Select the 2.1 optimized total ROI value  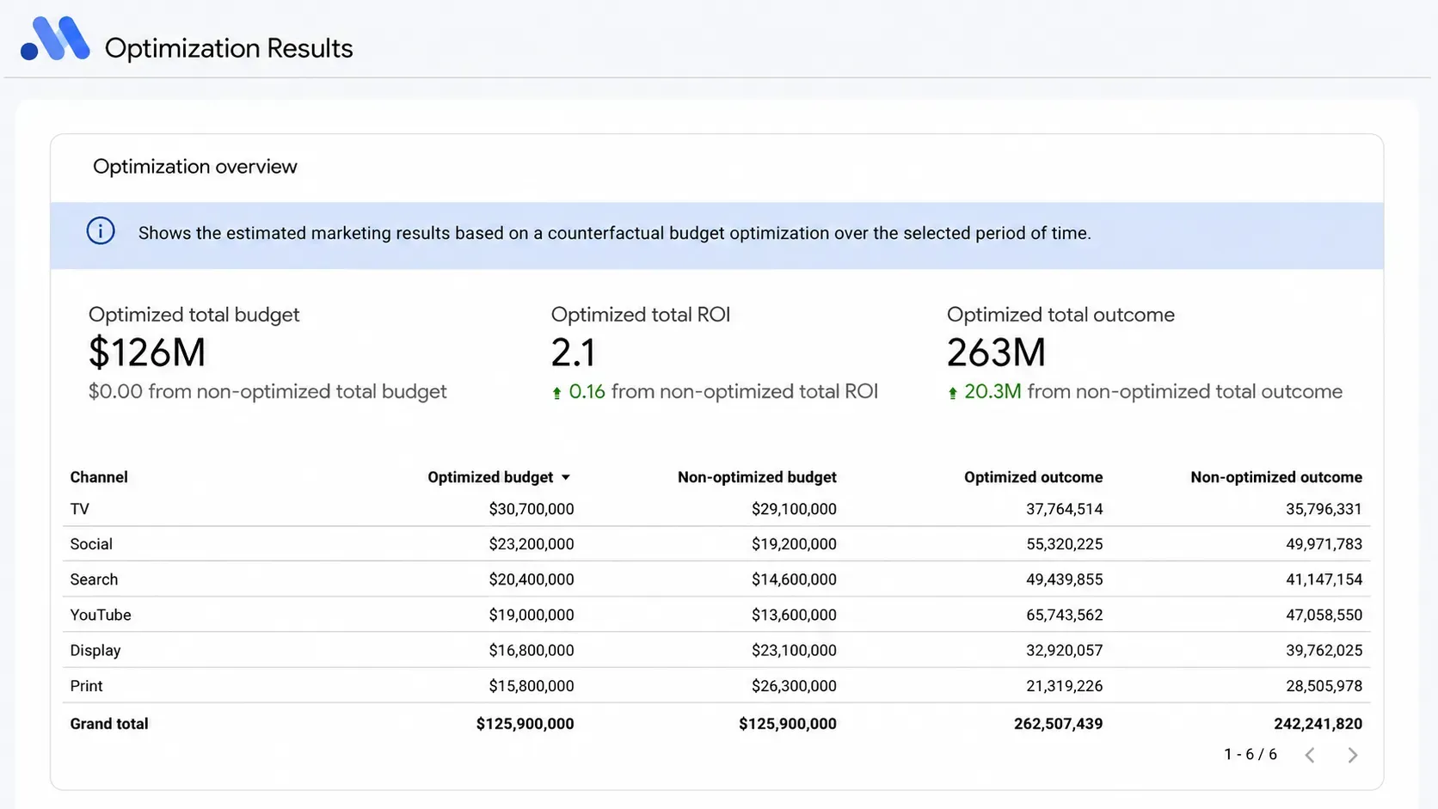(573, 352)
